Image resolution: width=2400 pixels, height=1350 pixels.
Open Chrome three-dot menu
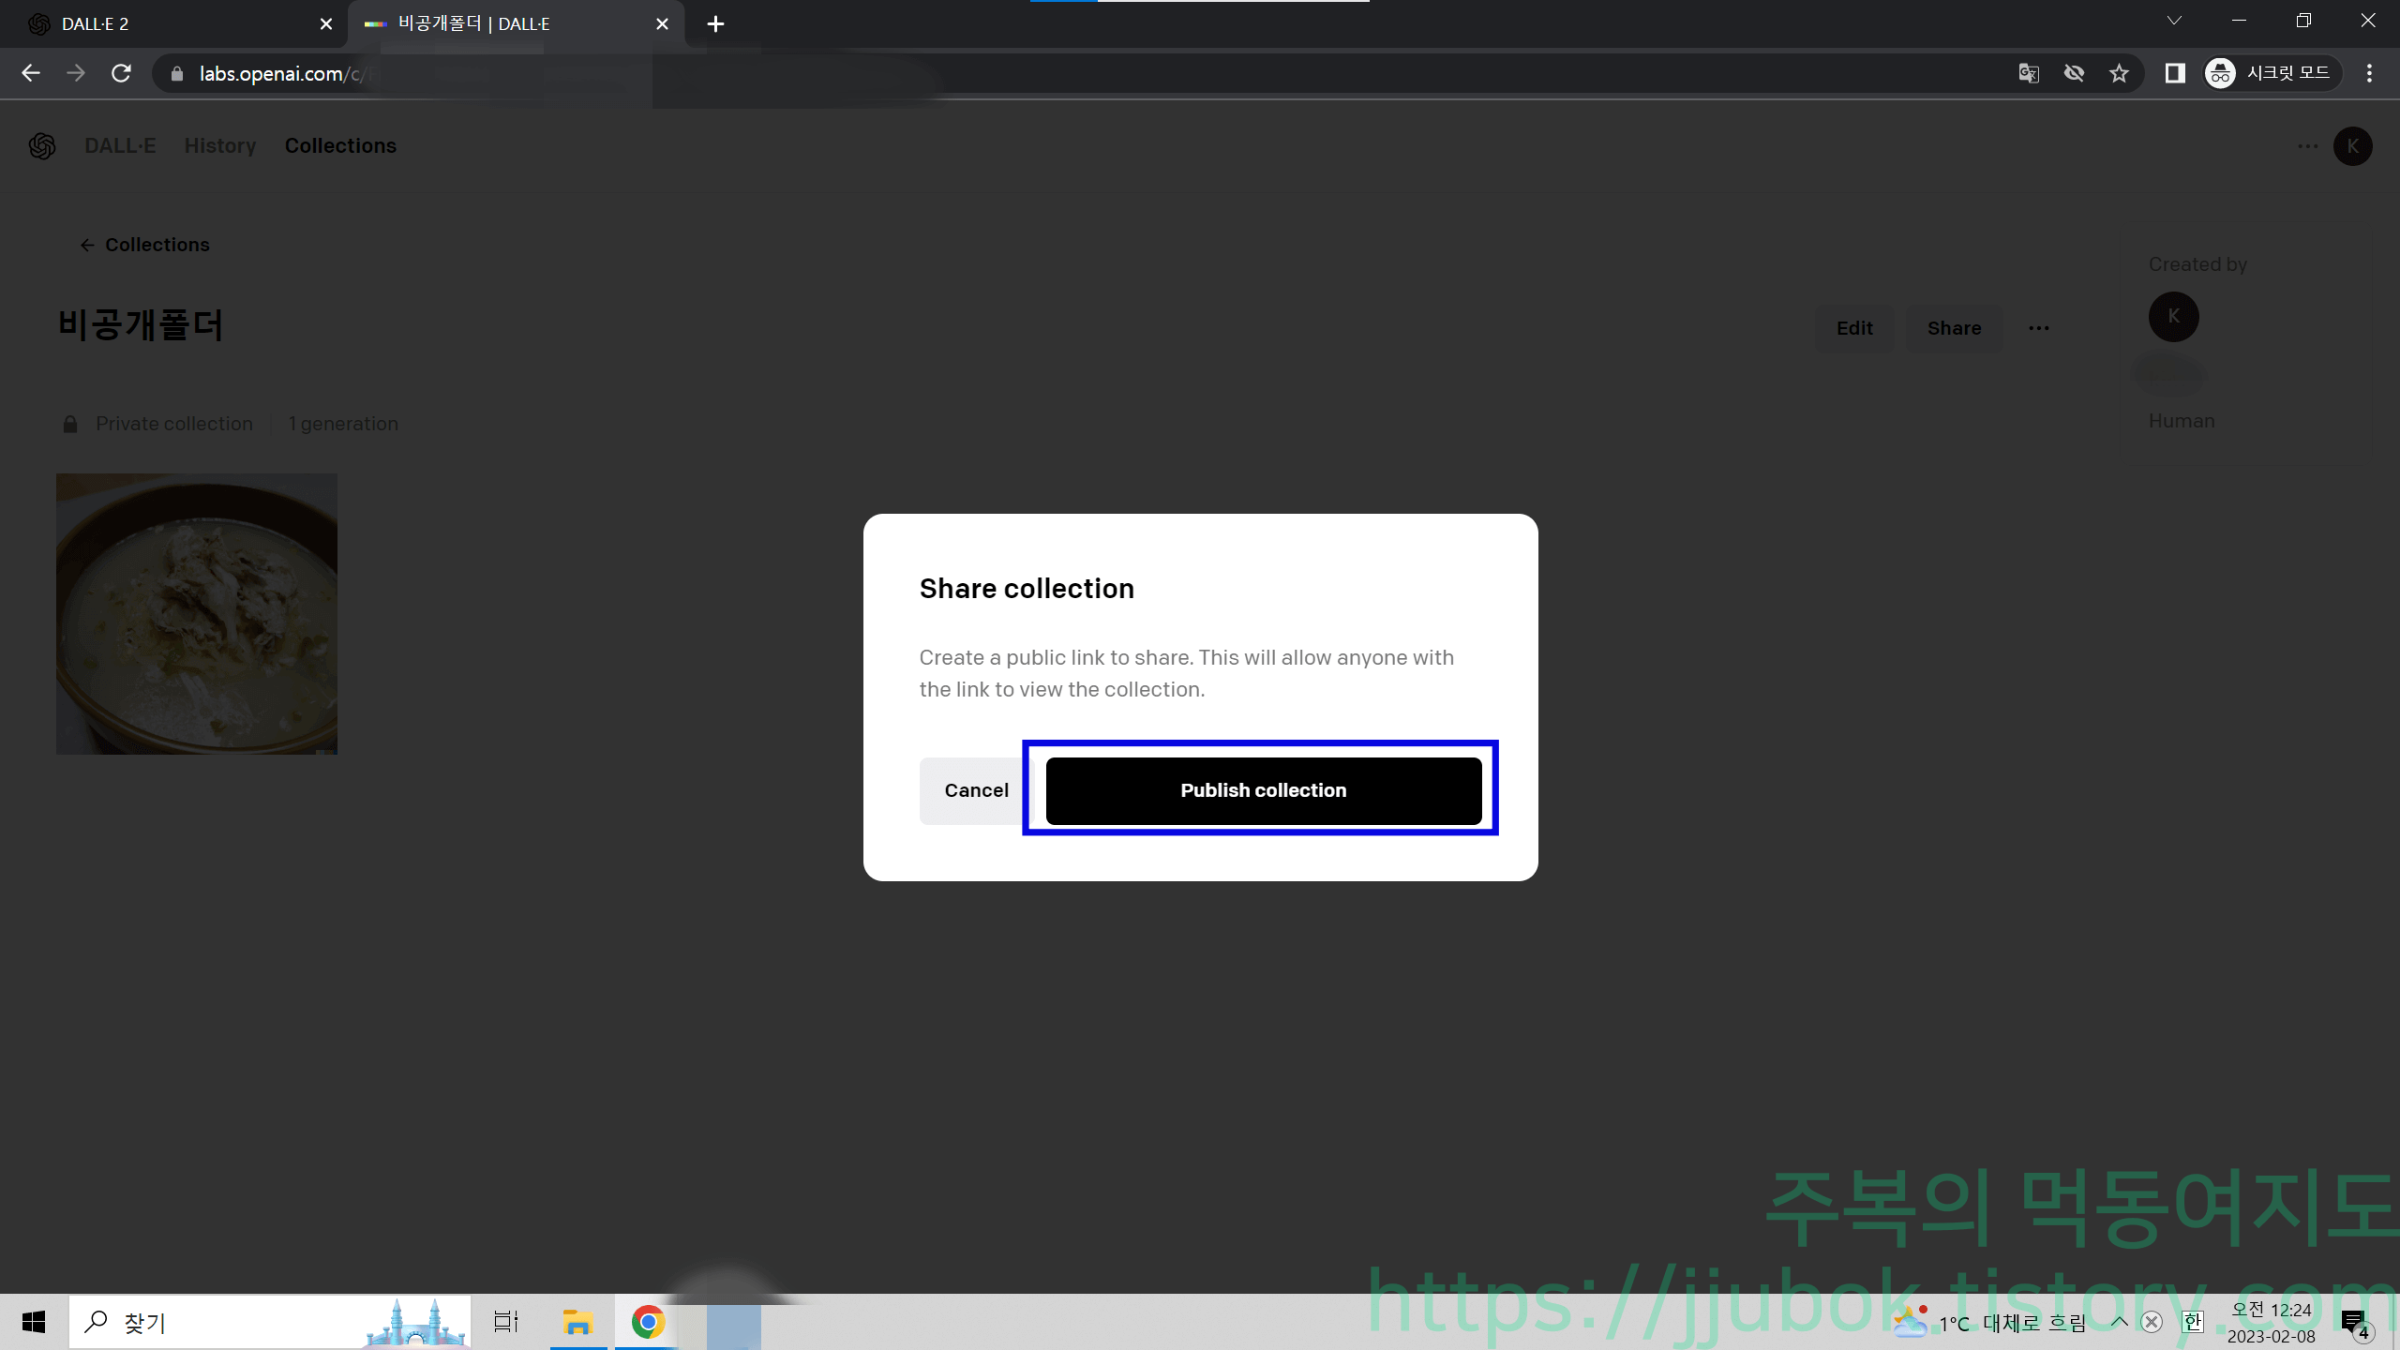(x=2369, y=73)
